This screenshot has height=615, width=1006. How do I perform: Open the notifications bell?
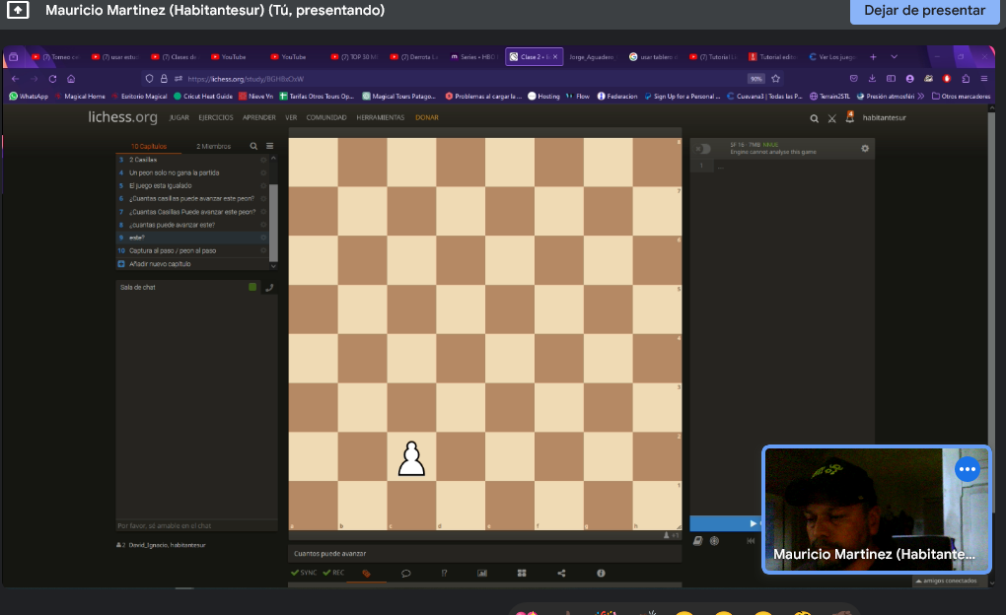point(849,118)
